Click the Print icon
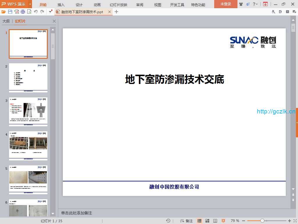Viewport: 298px width, 224px height. pyautogui.click(x=23, y=12)
